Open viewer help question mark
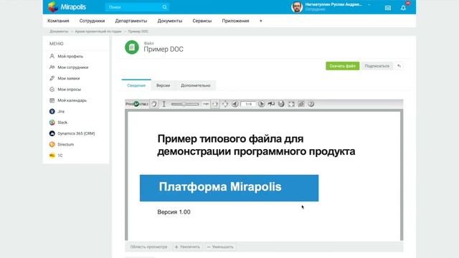The width and height of the screenshot is (459, 258). (311, 104)
